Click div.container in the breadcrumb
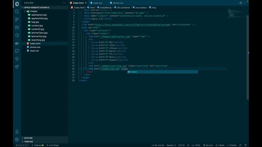Image resolution: width=262 pixels, height=147 pixels. (123, 8)
